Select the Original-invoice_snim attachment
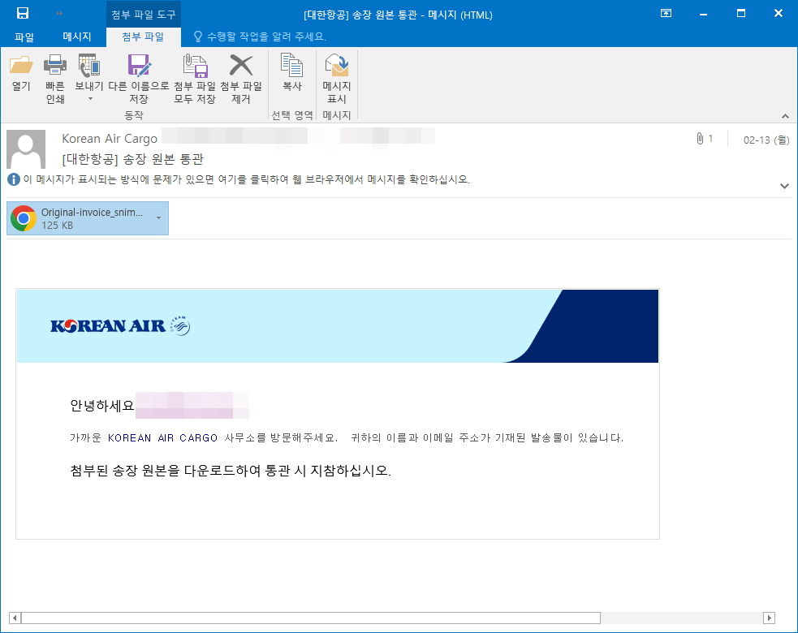Viewport: 798px width, 633px height. click(88, 218)
